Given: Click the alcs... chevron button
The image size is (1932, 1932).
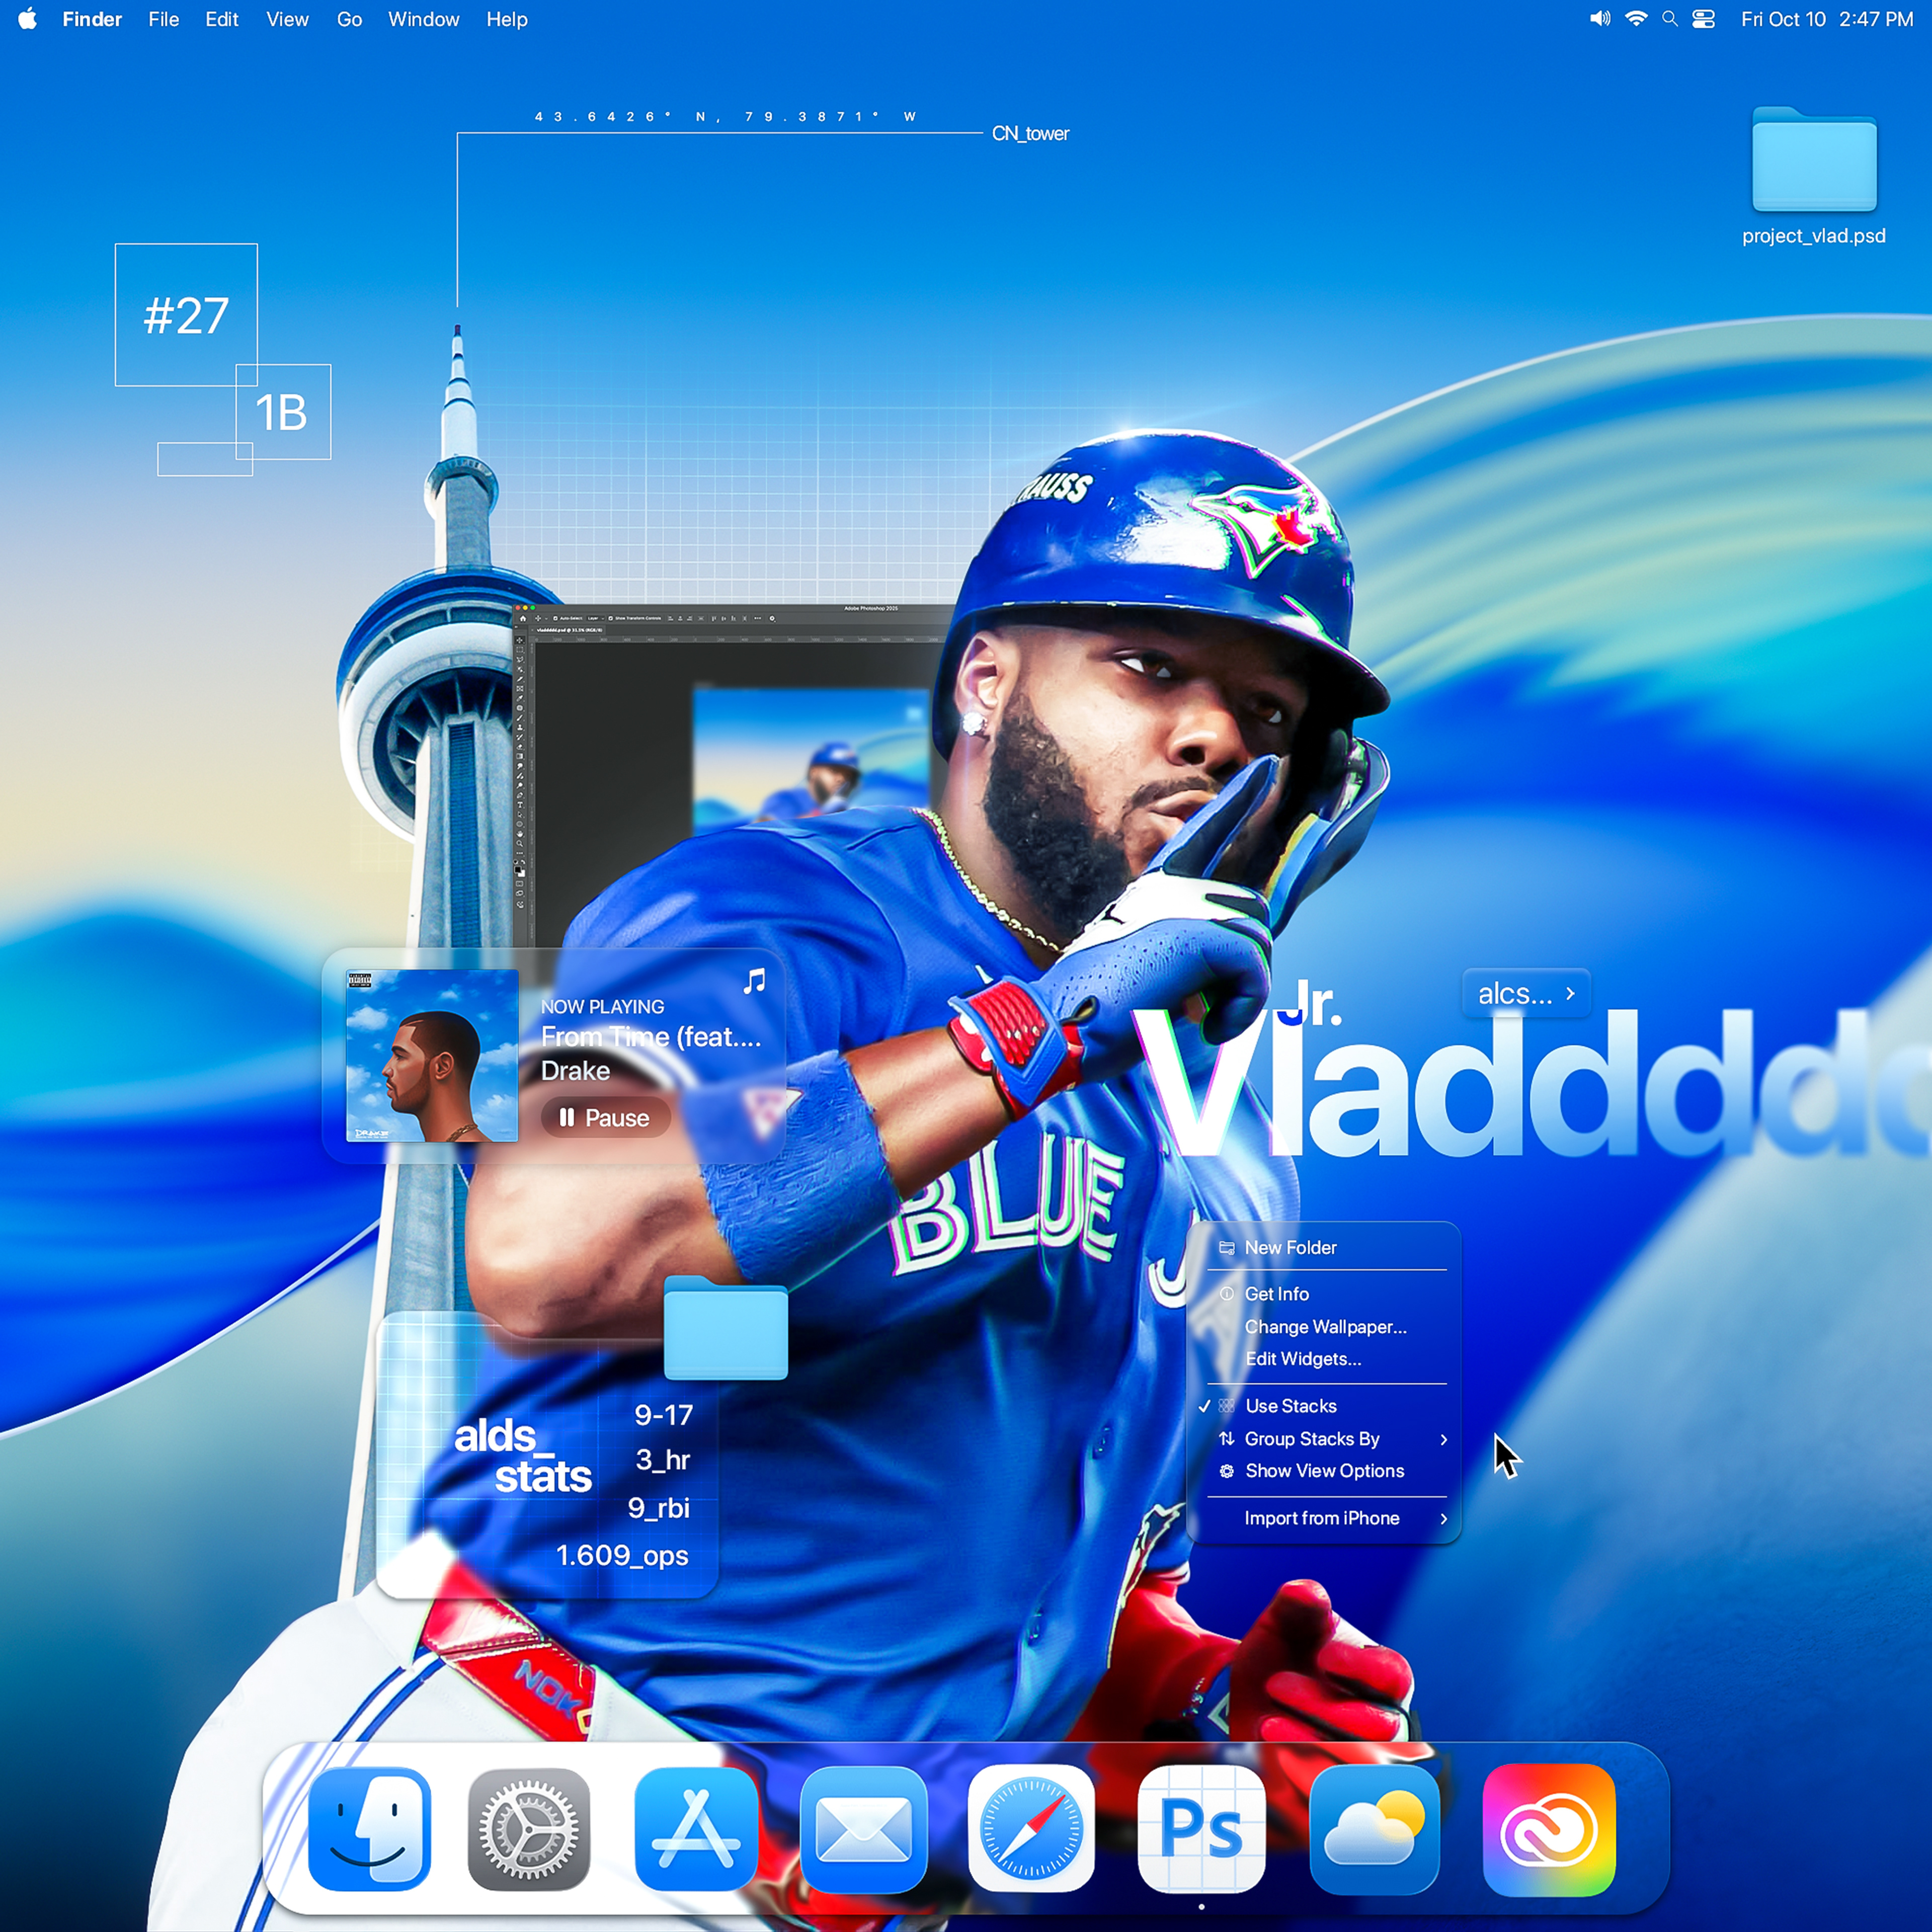Looking at the screenshot, I should 1526,994.
